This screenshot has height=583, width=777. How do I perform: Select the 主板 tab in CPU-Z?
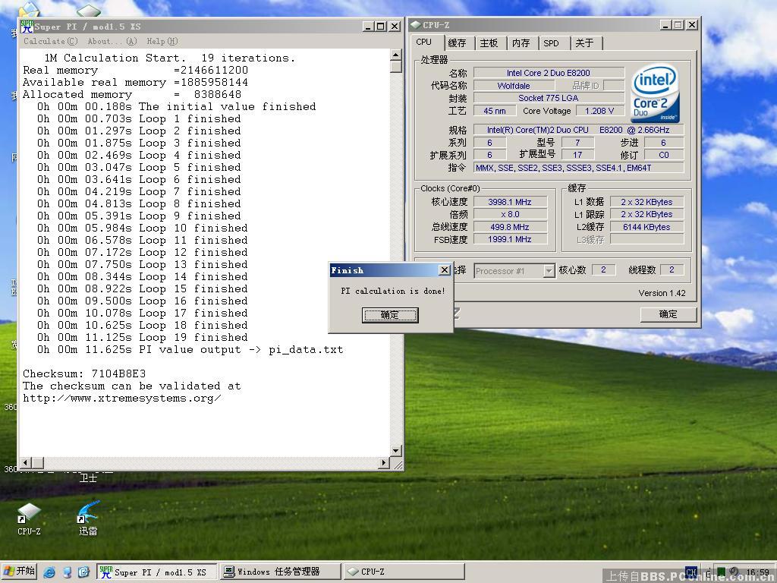[x=489, y=43]
